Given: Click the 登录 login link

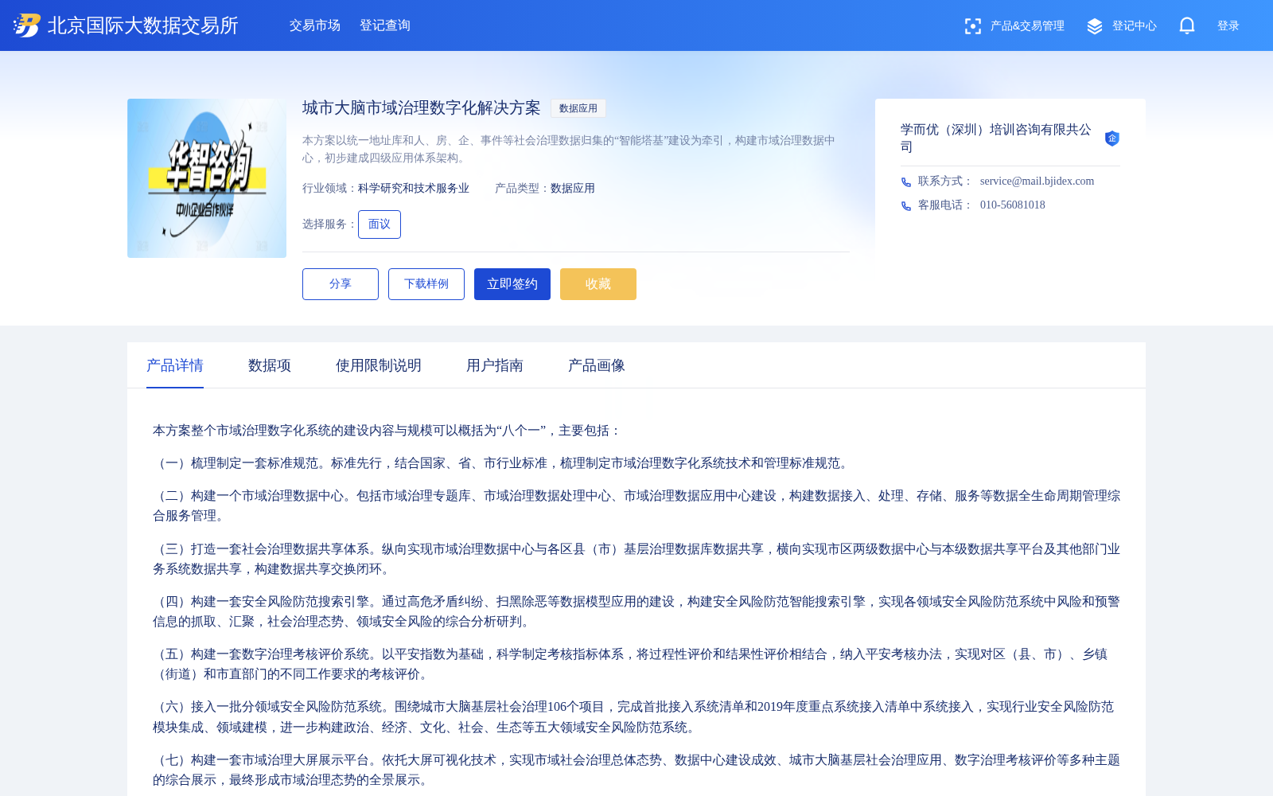Looking at the screenshot, I should 1228,26.
